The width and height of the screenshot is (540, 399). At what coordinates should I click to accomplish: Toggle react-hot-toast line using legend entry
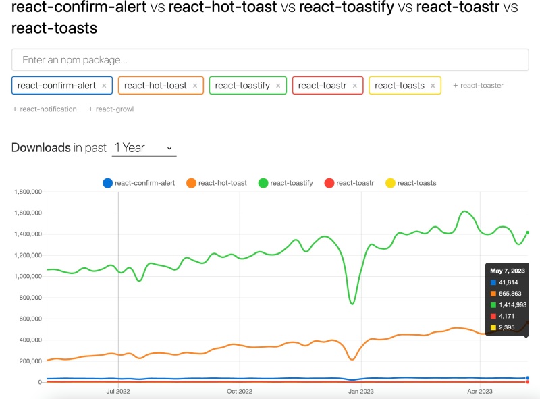(x=216, y=182)
